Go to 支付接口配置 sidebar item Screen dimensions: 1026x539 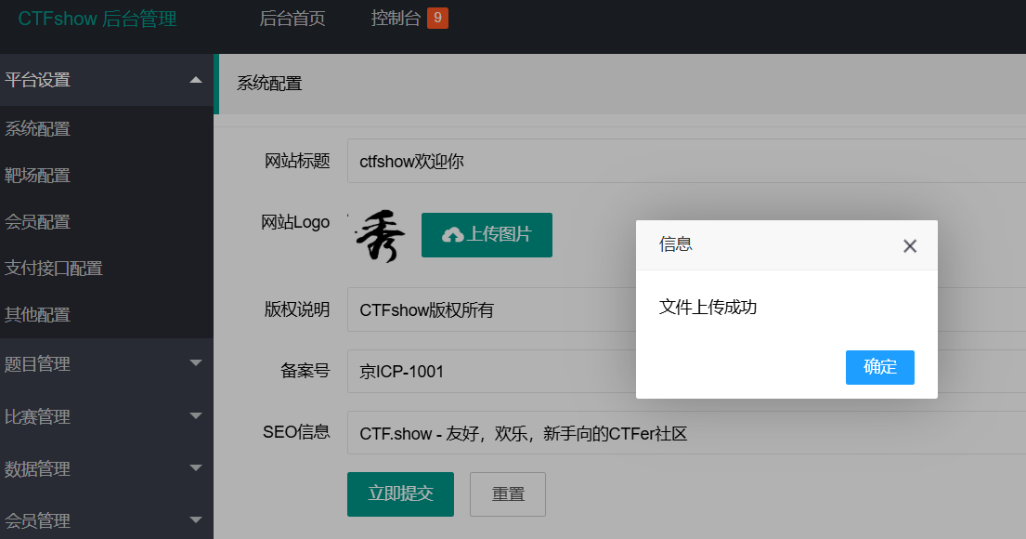click(x=54, y=269)
